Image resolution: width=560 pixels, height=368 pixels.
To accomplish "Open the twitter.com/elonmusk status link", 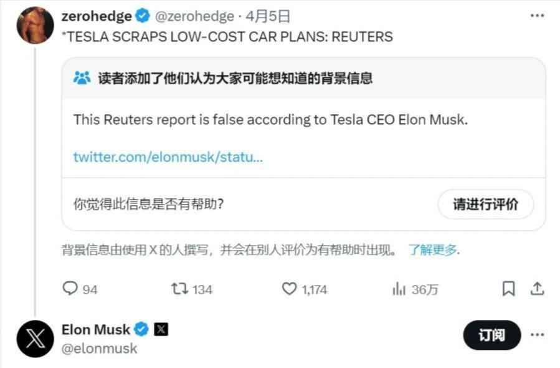I will 168,157.
